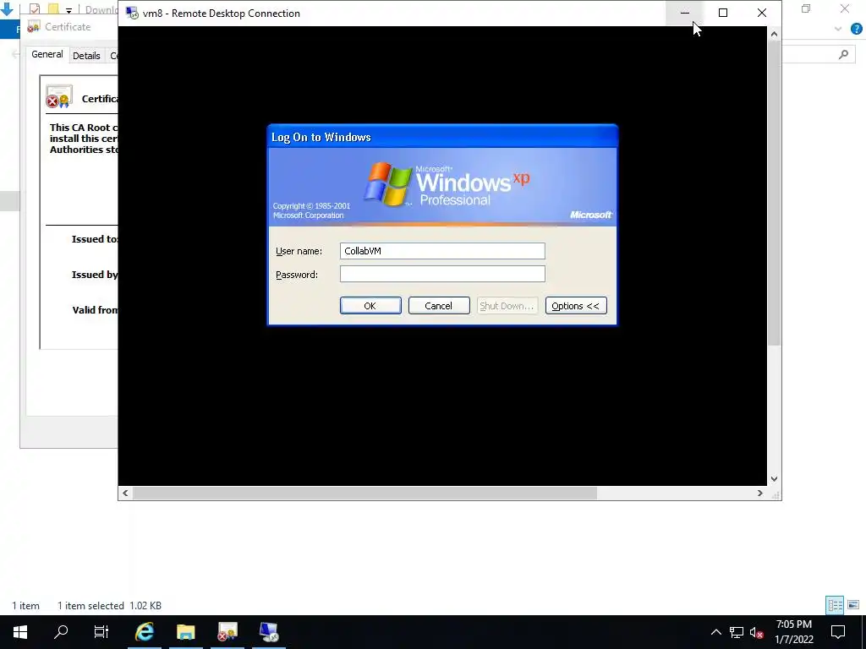The image size is (866, 649).
Task: Click the quick access properties checkmark icon
Action: 34,8
